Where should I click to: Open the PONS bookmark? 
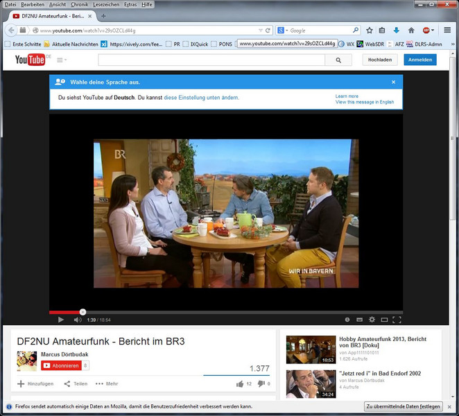tap(222, 44)
